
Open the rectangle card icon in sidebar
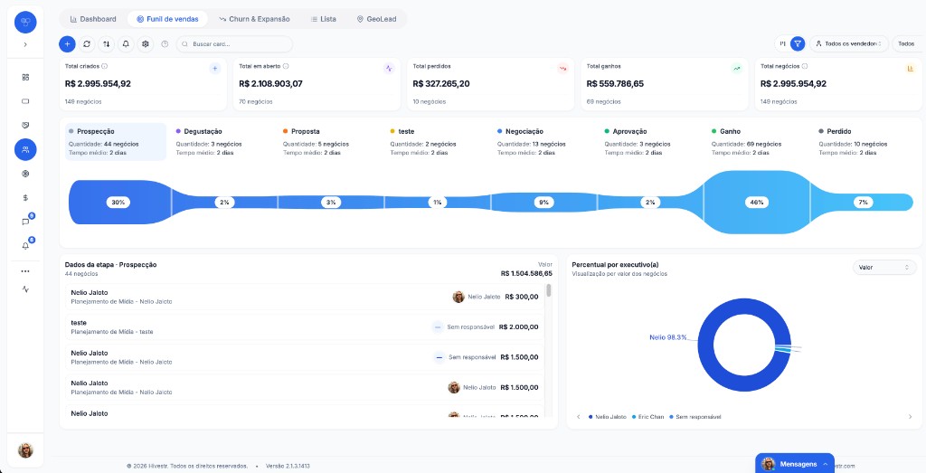pos(25,101)
